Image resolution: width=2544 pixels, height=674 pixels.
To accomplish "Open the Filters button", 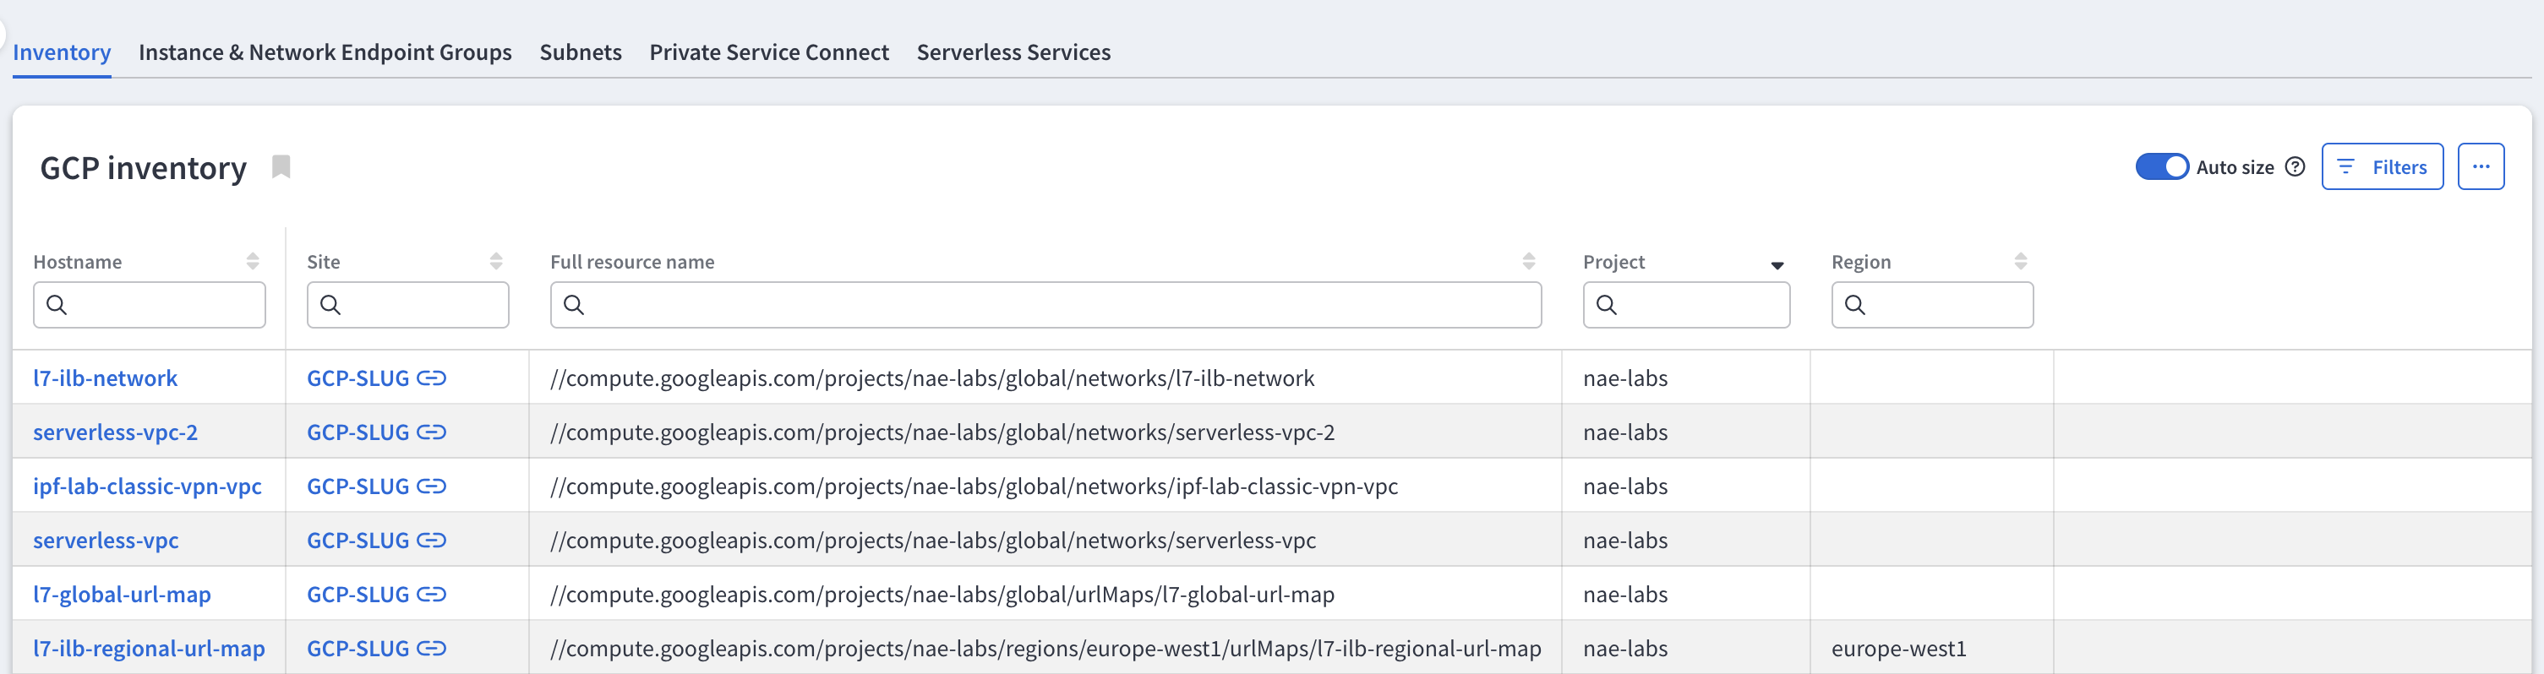I will (x=2382, y=166).
